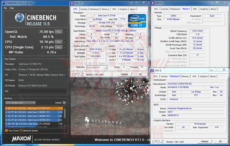The width and height of the screenshot is (230, 146).
Task: Click OK in the Mainboard window
Action: tap(220, 142)
